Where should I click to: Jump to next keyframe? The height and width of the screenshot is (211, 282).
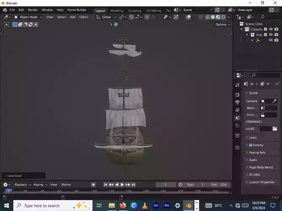128,184
